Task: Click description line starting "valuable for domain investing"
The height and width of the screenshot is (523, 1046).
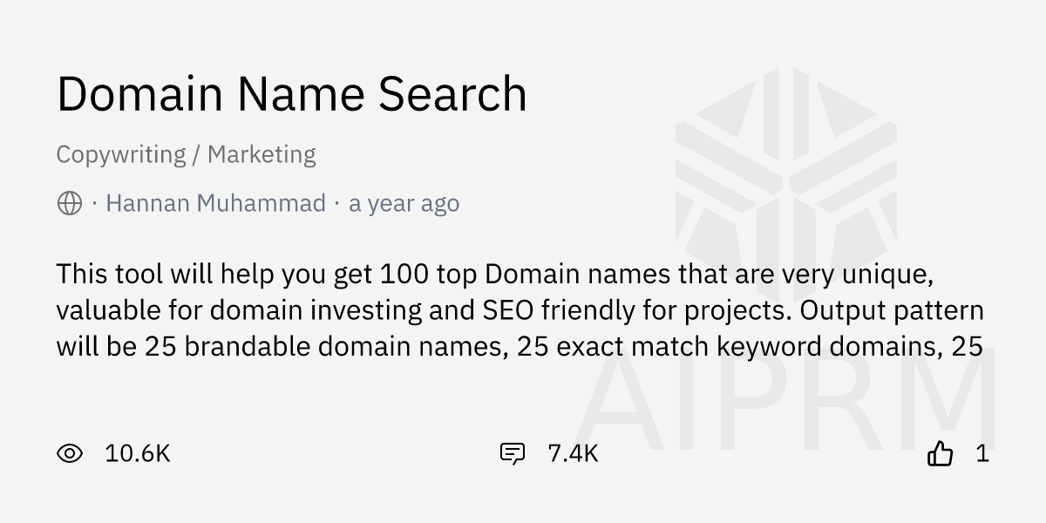Action: (520, 310)
